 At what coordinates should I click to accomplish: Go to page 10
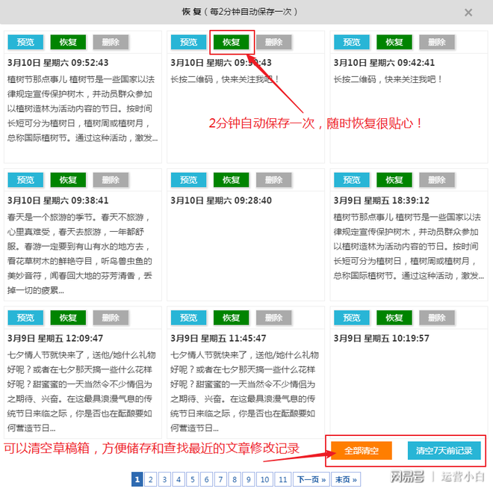click(x=264, y=479)
